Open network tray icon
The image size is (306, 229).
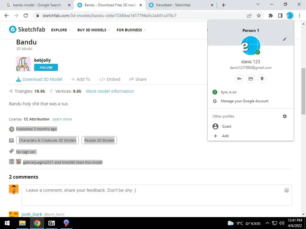[275, 223]
